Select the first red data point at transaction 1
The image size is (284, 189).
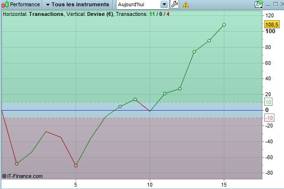coord(16,164)
